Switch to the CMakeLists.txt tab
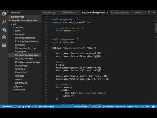 click(69, 13)
